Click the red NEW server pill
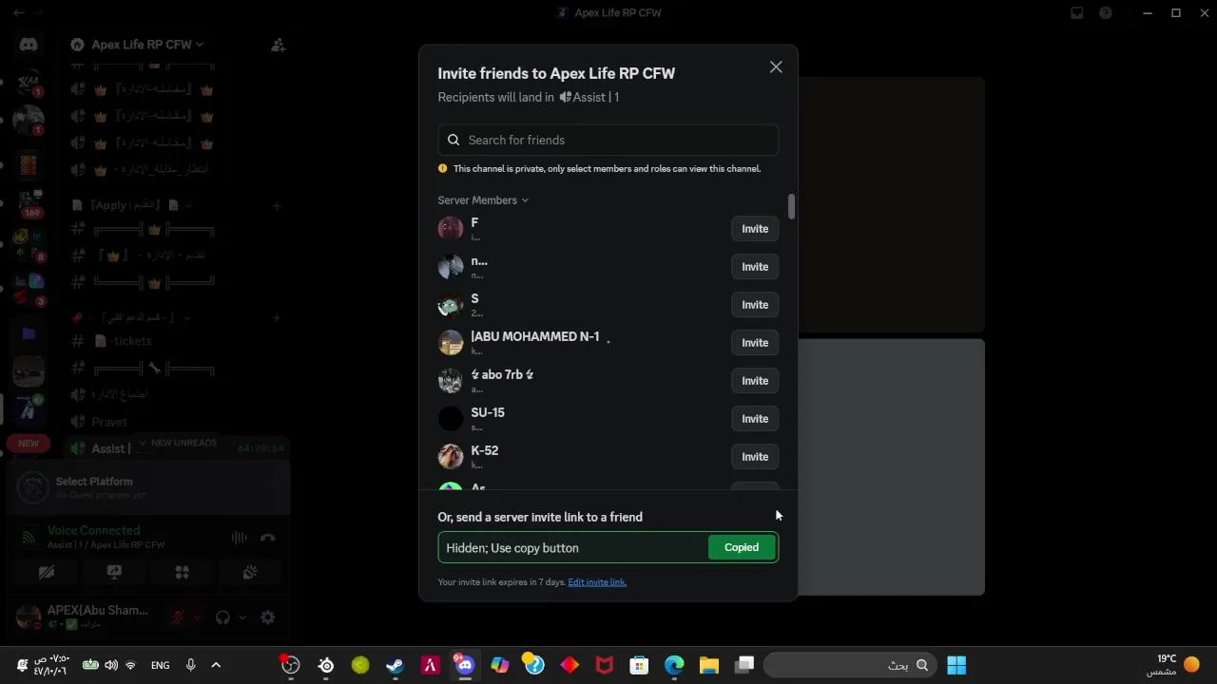Viewport: 1217px width, 684px height. tap(29, 443)
